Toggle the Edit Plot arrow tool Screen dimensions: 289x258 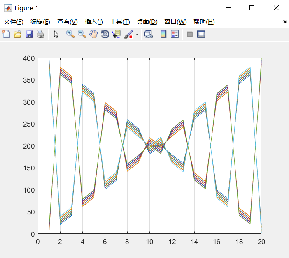[x=56, y=35]
